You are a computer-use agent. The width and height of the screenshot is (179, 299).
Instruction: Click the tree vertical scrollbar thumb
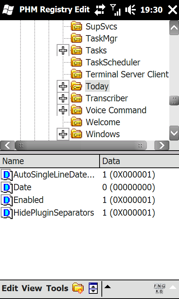(x=174, y=101)
